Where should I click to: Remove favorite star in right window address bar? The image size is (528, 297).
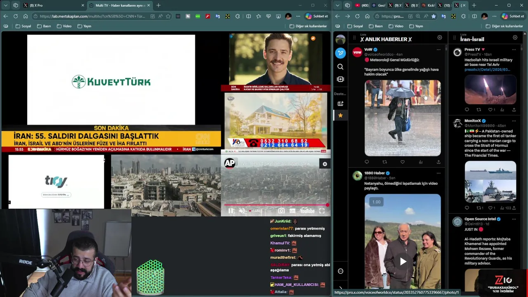tap(434, 16)
